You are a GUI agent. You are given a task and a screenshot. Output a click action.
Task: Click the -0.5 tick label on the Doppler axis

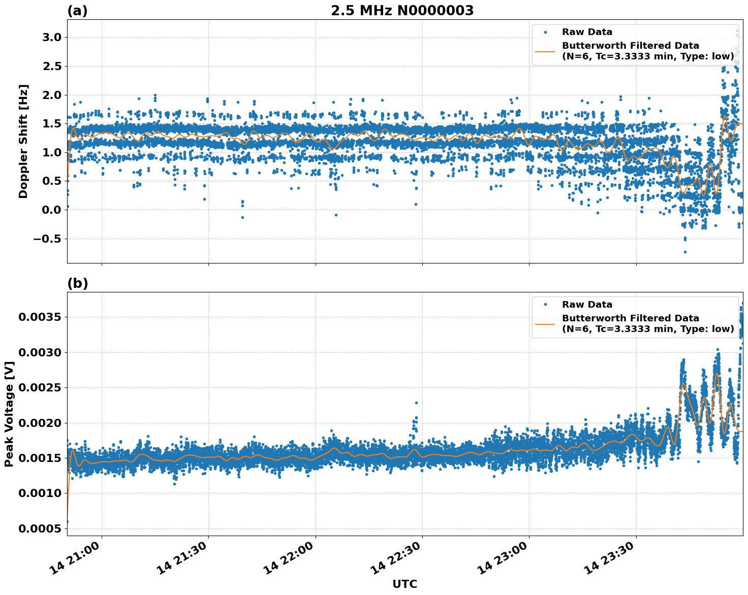coord(48,238)
